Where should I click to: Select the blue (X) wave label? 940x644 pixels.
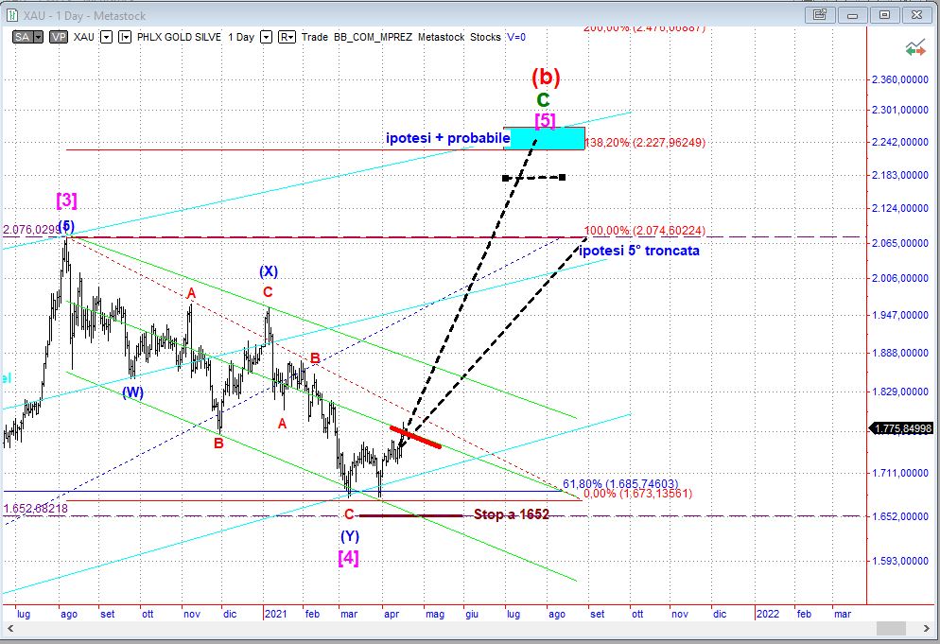269,271
